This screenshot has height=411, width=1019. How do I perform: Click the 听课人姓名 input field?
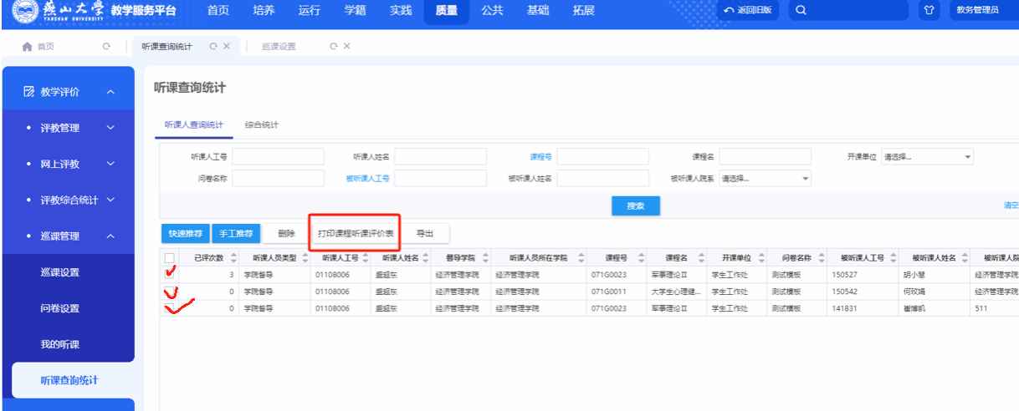coord(440,156)
